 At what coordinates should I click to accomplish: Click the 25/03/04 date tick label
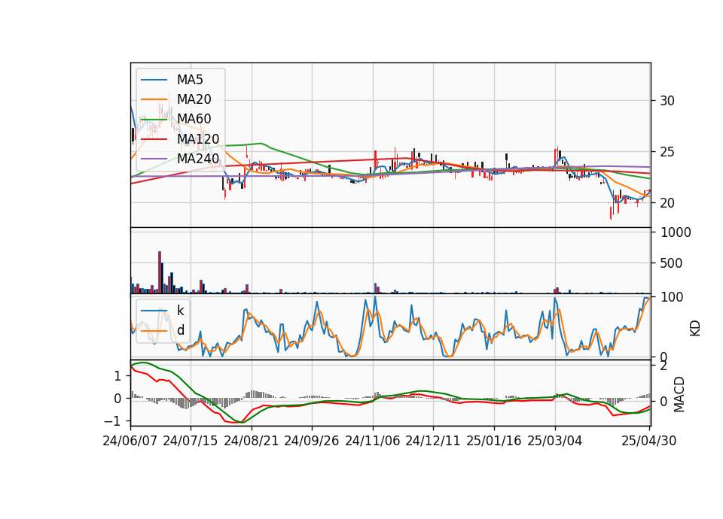pyautogui.click(x=555, y=441)
